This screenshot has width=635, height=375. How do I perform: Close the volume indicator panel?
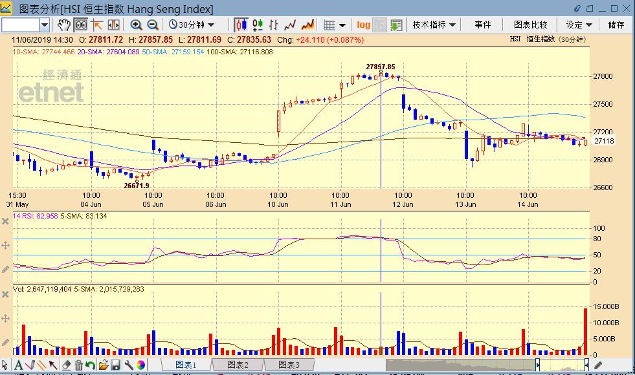pos(5,294)
